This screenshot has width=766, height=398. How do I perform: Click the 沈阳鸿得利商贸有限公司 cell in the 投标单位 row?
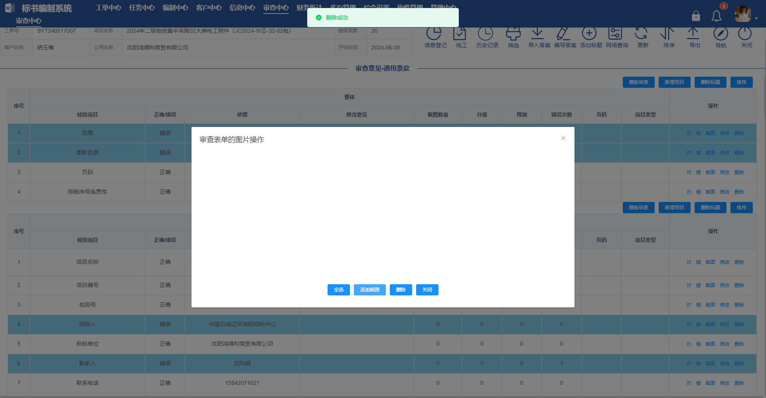[x=242, y=344]
